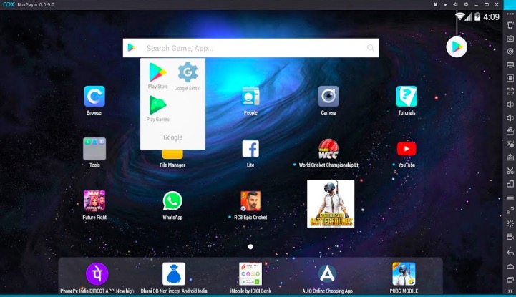Open keyboard control mapping icon
The height and width of the screenshot is (297, 516).
click(510, 39)
